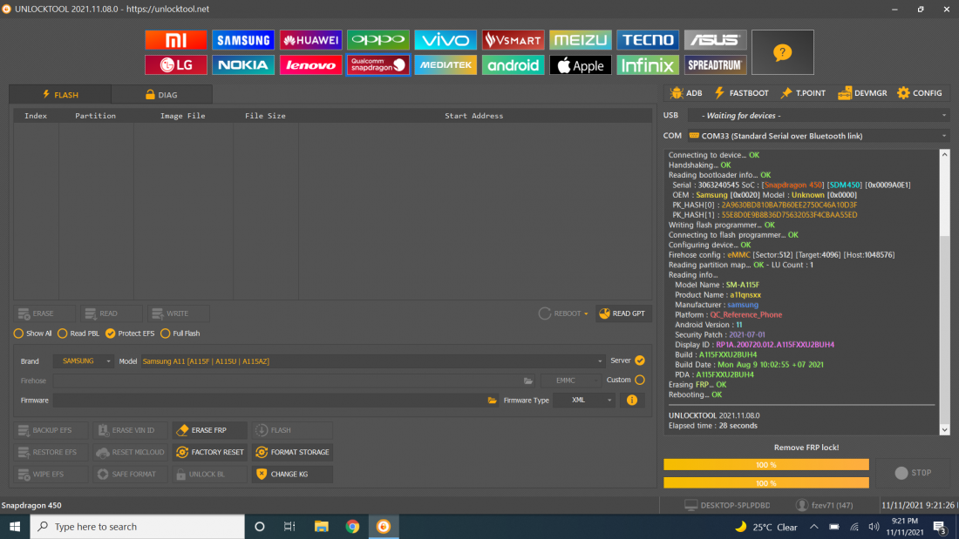The width and height of the screenshot is (959, 539).
Task: Select the OPPO brand logo
Action: click(378, 40)
